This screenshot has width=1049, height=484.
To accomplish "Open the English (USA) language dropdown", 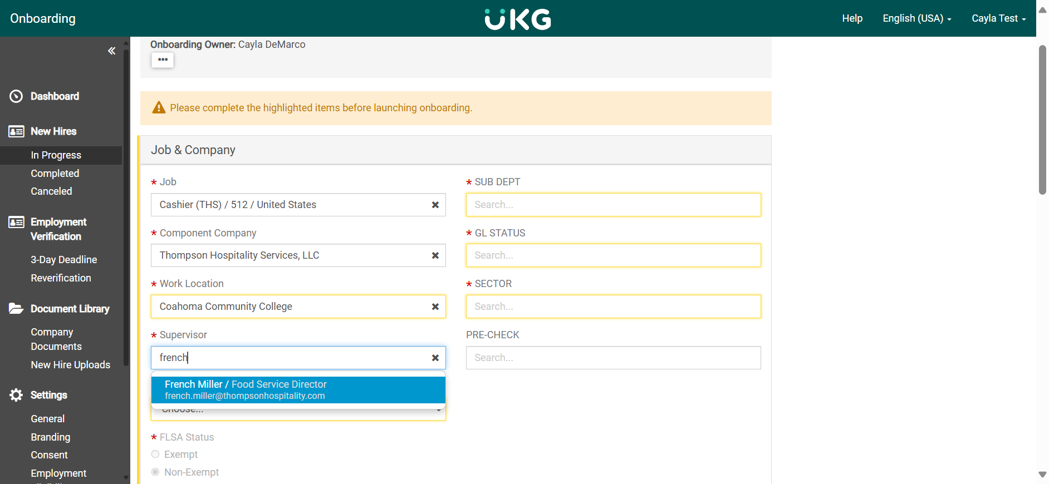I will point(916,18).
